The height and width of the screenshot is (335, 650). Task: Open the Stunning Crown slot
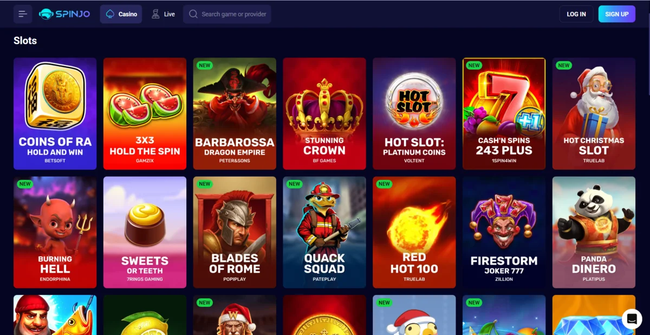coord(324,114)
